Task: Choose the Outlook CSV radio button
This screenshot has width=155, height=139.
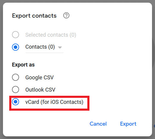Action: (x=15, y=89)
